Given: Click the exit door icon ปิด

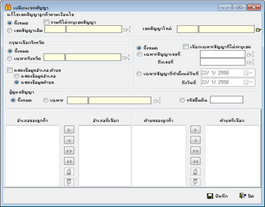Looking at the screenshot, I should click(242, 196).
